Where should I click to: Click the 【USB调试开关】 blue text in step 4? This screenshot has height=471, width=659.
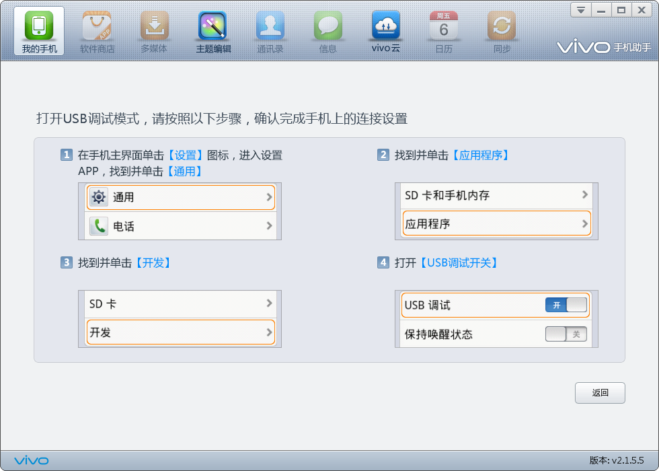coord(459,263)
